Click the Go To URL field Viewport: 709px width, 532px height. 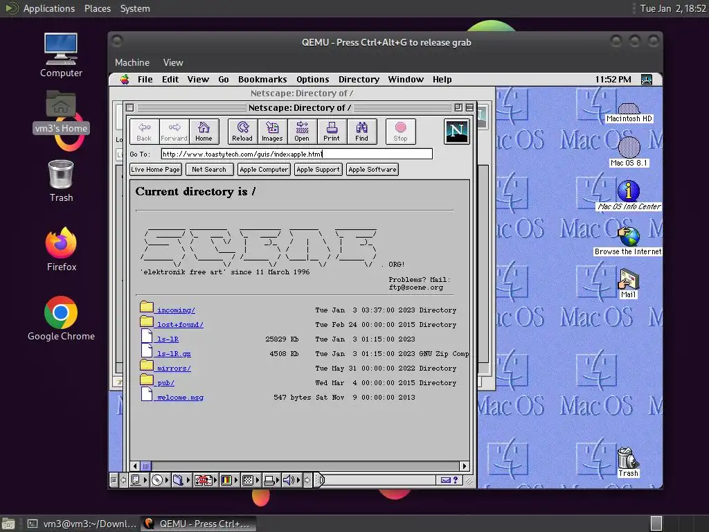296,154
